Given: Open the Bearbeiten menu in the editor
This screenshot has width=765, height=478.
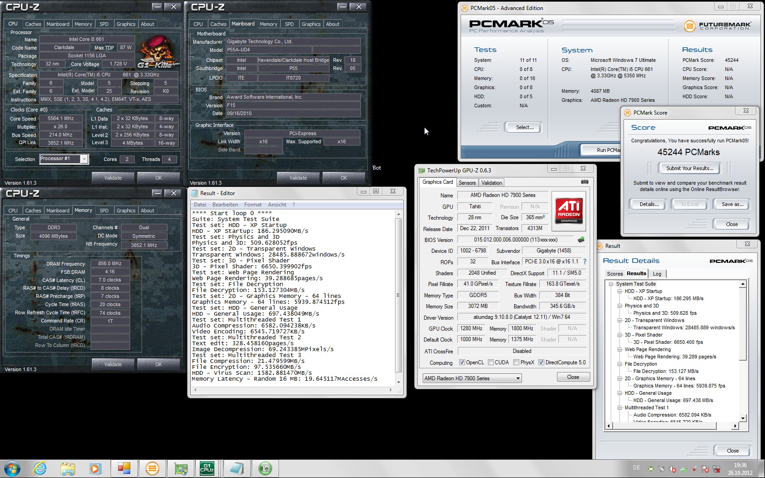Looking at the screenshot, I should [225, 205].
